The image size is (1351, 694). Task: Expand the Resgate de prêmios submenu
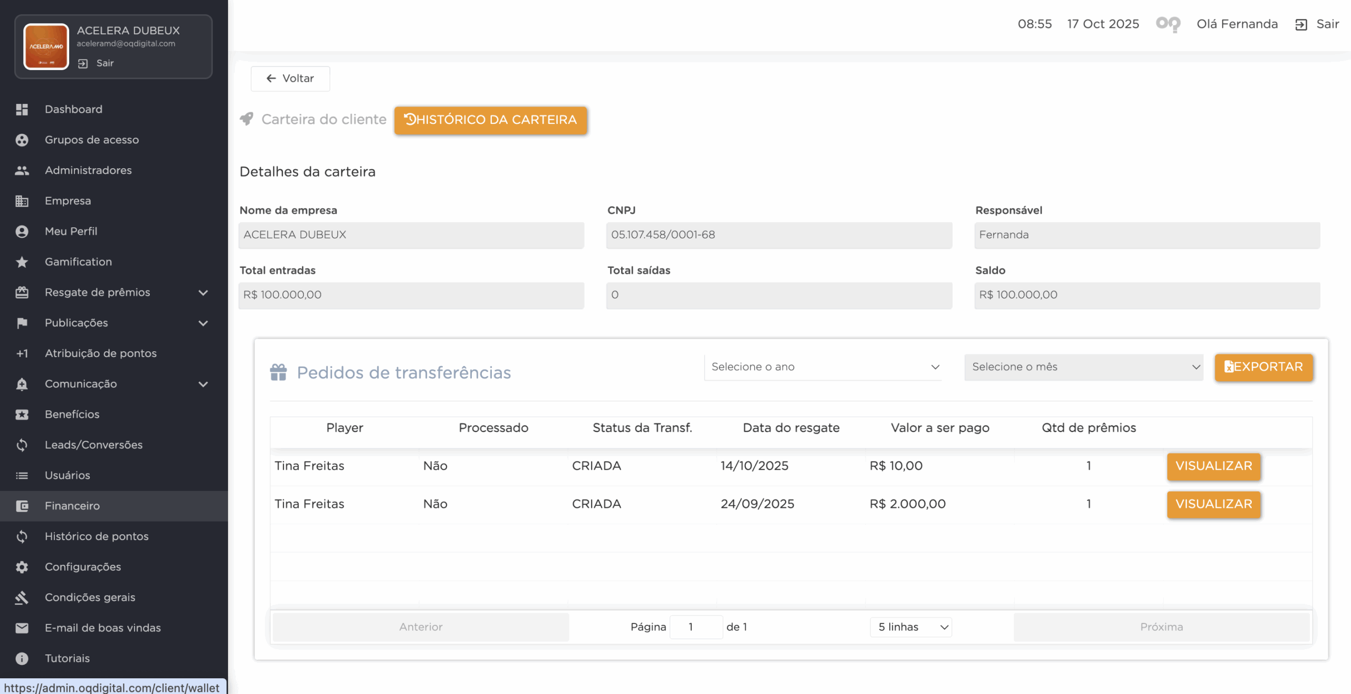(203, 293)
